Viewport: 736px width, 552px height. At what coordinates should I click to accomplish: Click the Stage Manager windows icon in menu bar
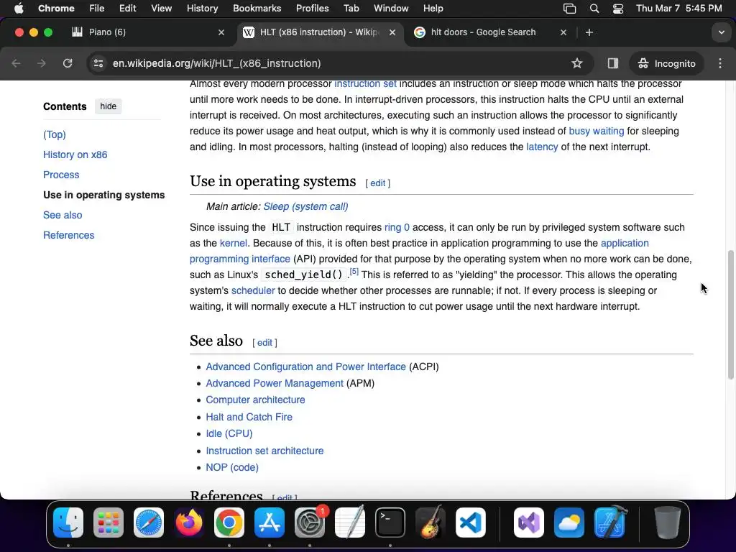tap(569, 9)
